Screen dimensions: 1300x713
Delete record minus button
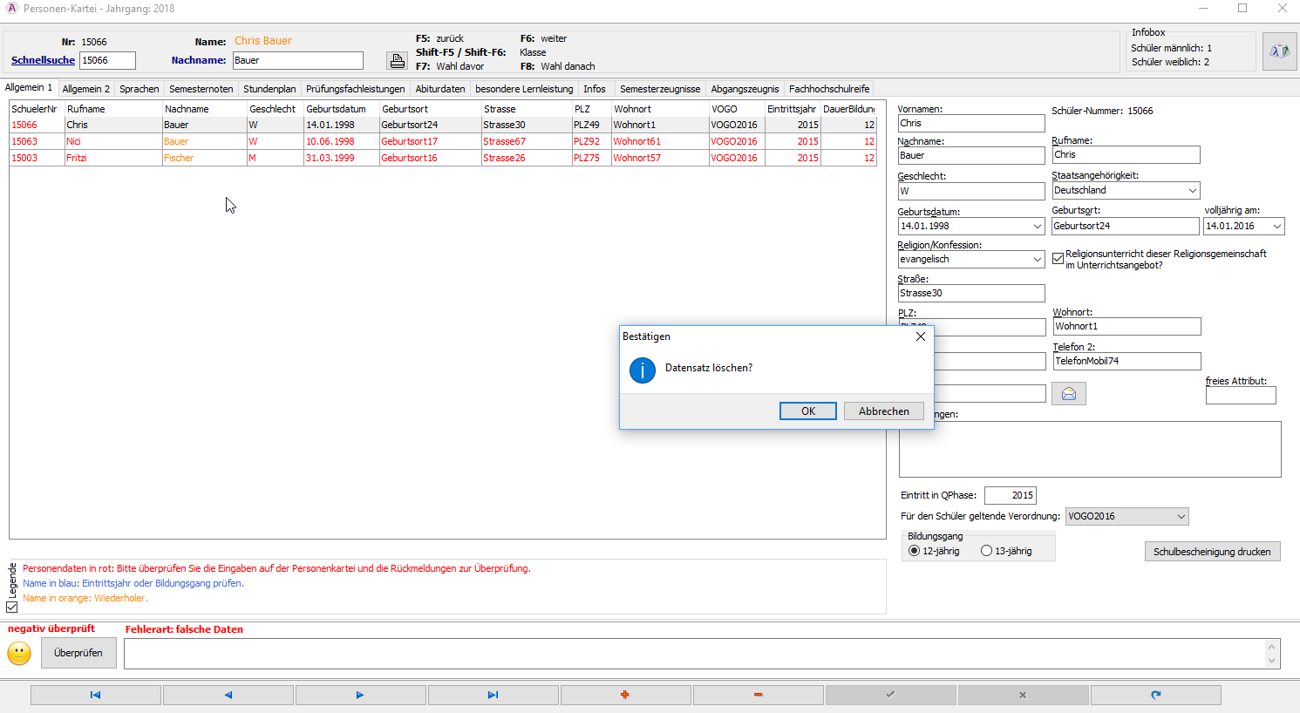[x=759, y=695]
